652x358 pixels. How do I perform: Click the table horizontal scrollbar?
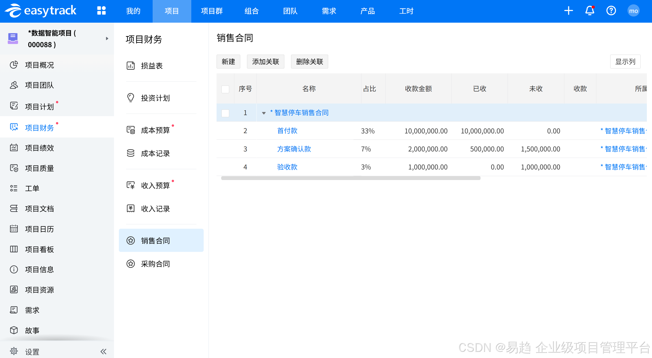point(351,178)
